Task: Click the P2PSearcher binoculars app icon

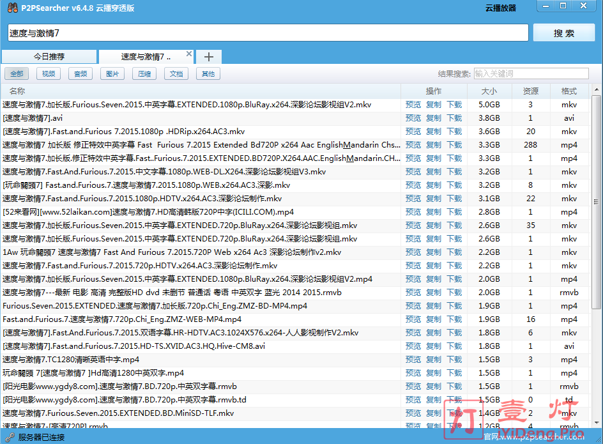Action: (x=10, y=8)
